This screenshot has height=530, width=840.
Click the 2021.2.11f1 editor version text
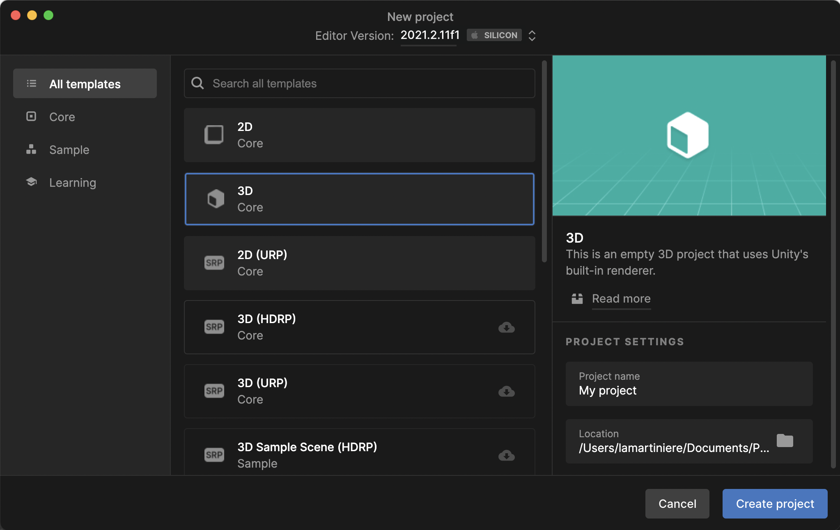(429, 35)
